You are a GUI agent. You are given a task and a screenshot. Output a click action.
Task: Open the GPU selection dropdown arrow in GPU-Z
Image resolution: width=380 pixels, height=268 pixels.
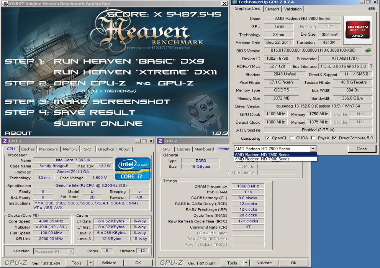(313, 149)
